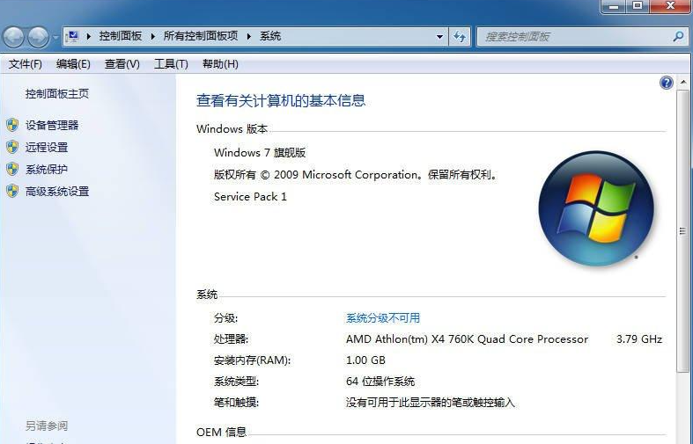Image resolution: width=693 pixels, height=444 pixels.
Task: Expand the address bar history dropdown arrow
Action: [x=440, y=37]
